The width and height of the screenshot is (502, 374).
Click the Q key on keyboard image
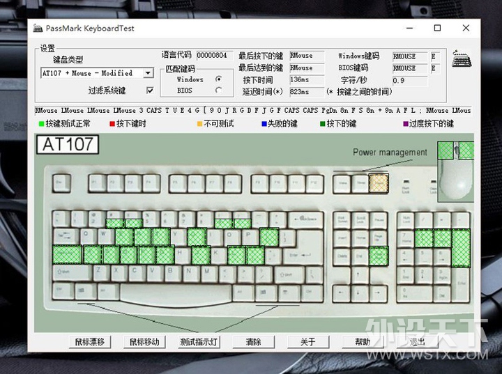(x=89, y=237)
